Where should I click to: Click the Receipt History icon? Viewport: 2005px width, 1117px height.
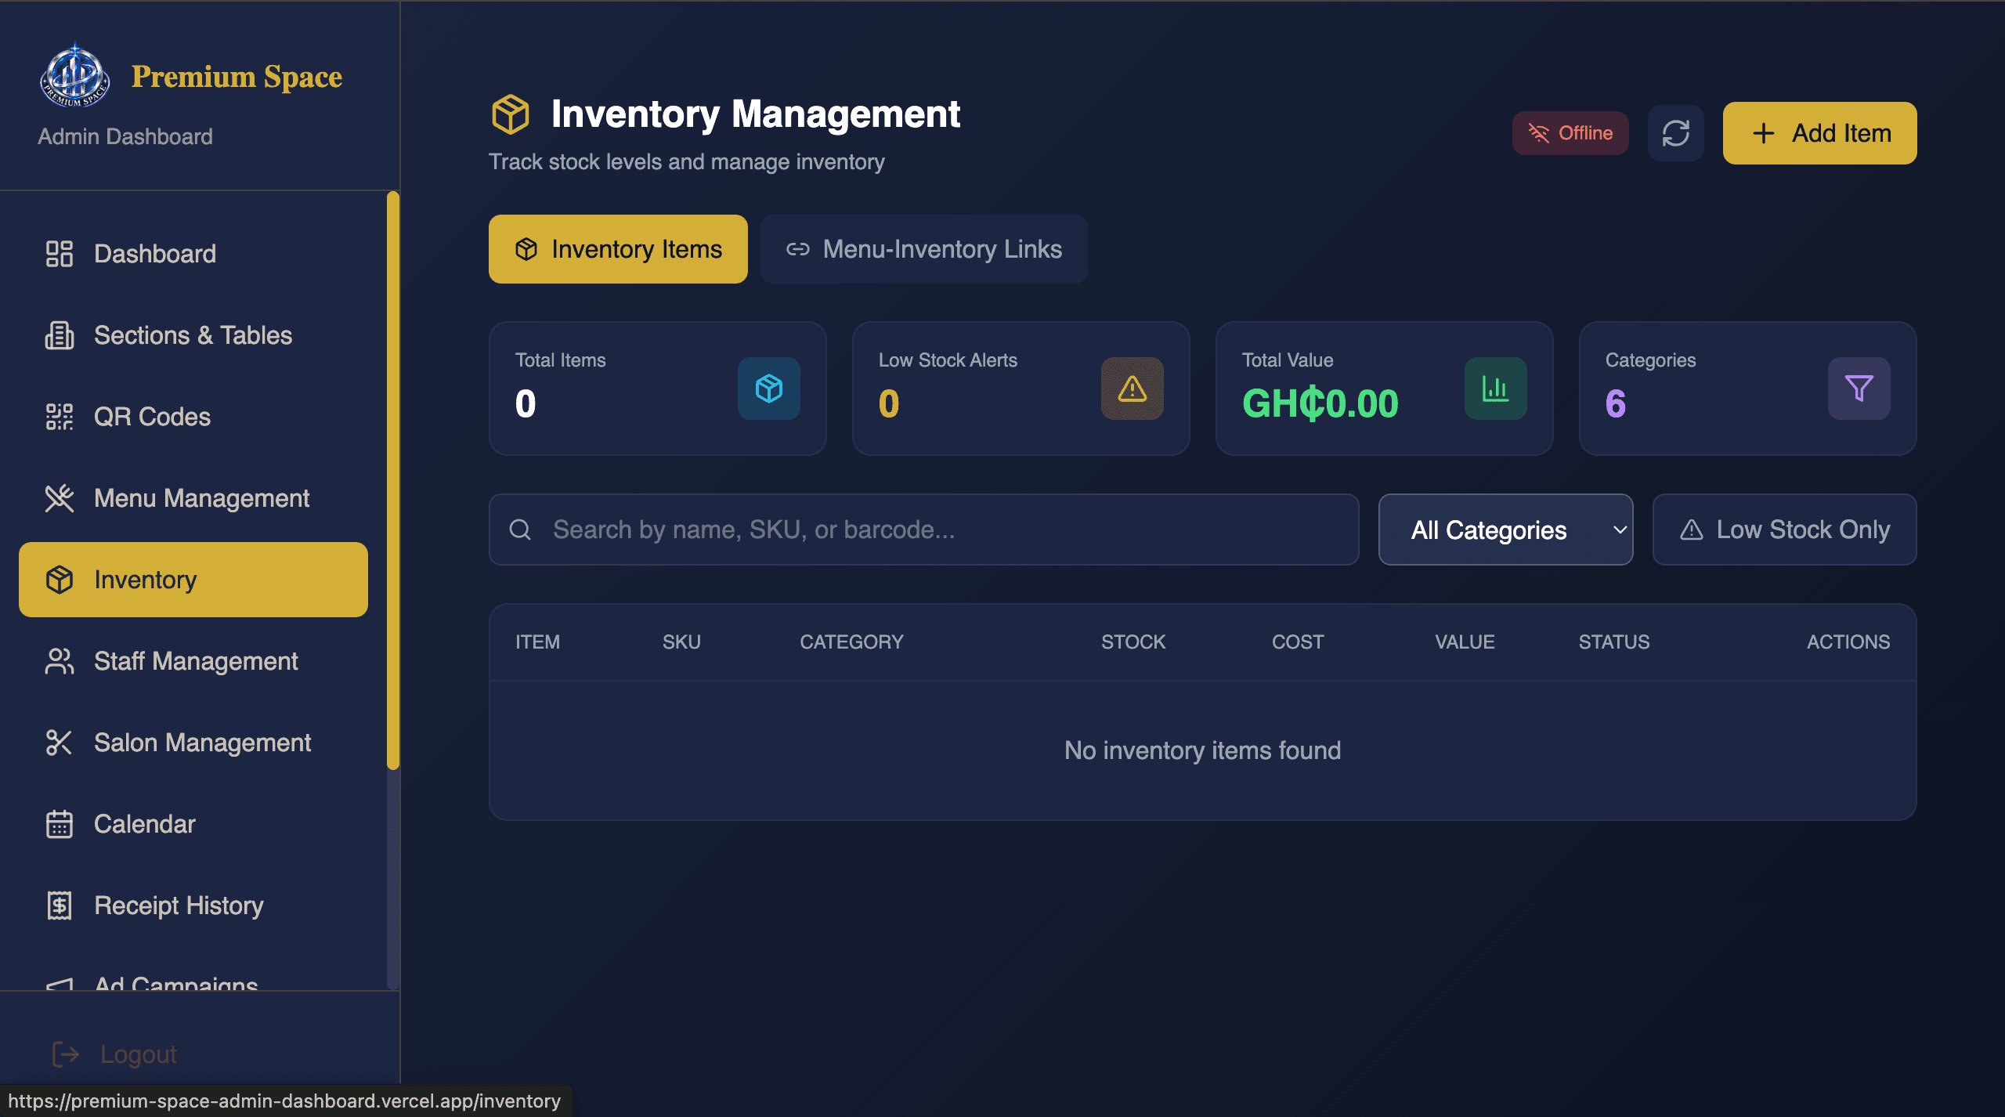(x=60, y=906)
